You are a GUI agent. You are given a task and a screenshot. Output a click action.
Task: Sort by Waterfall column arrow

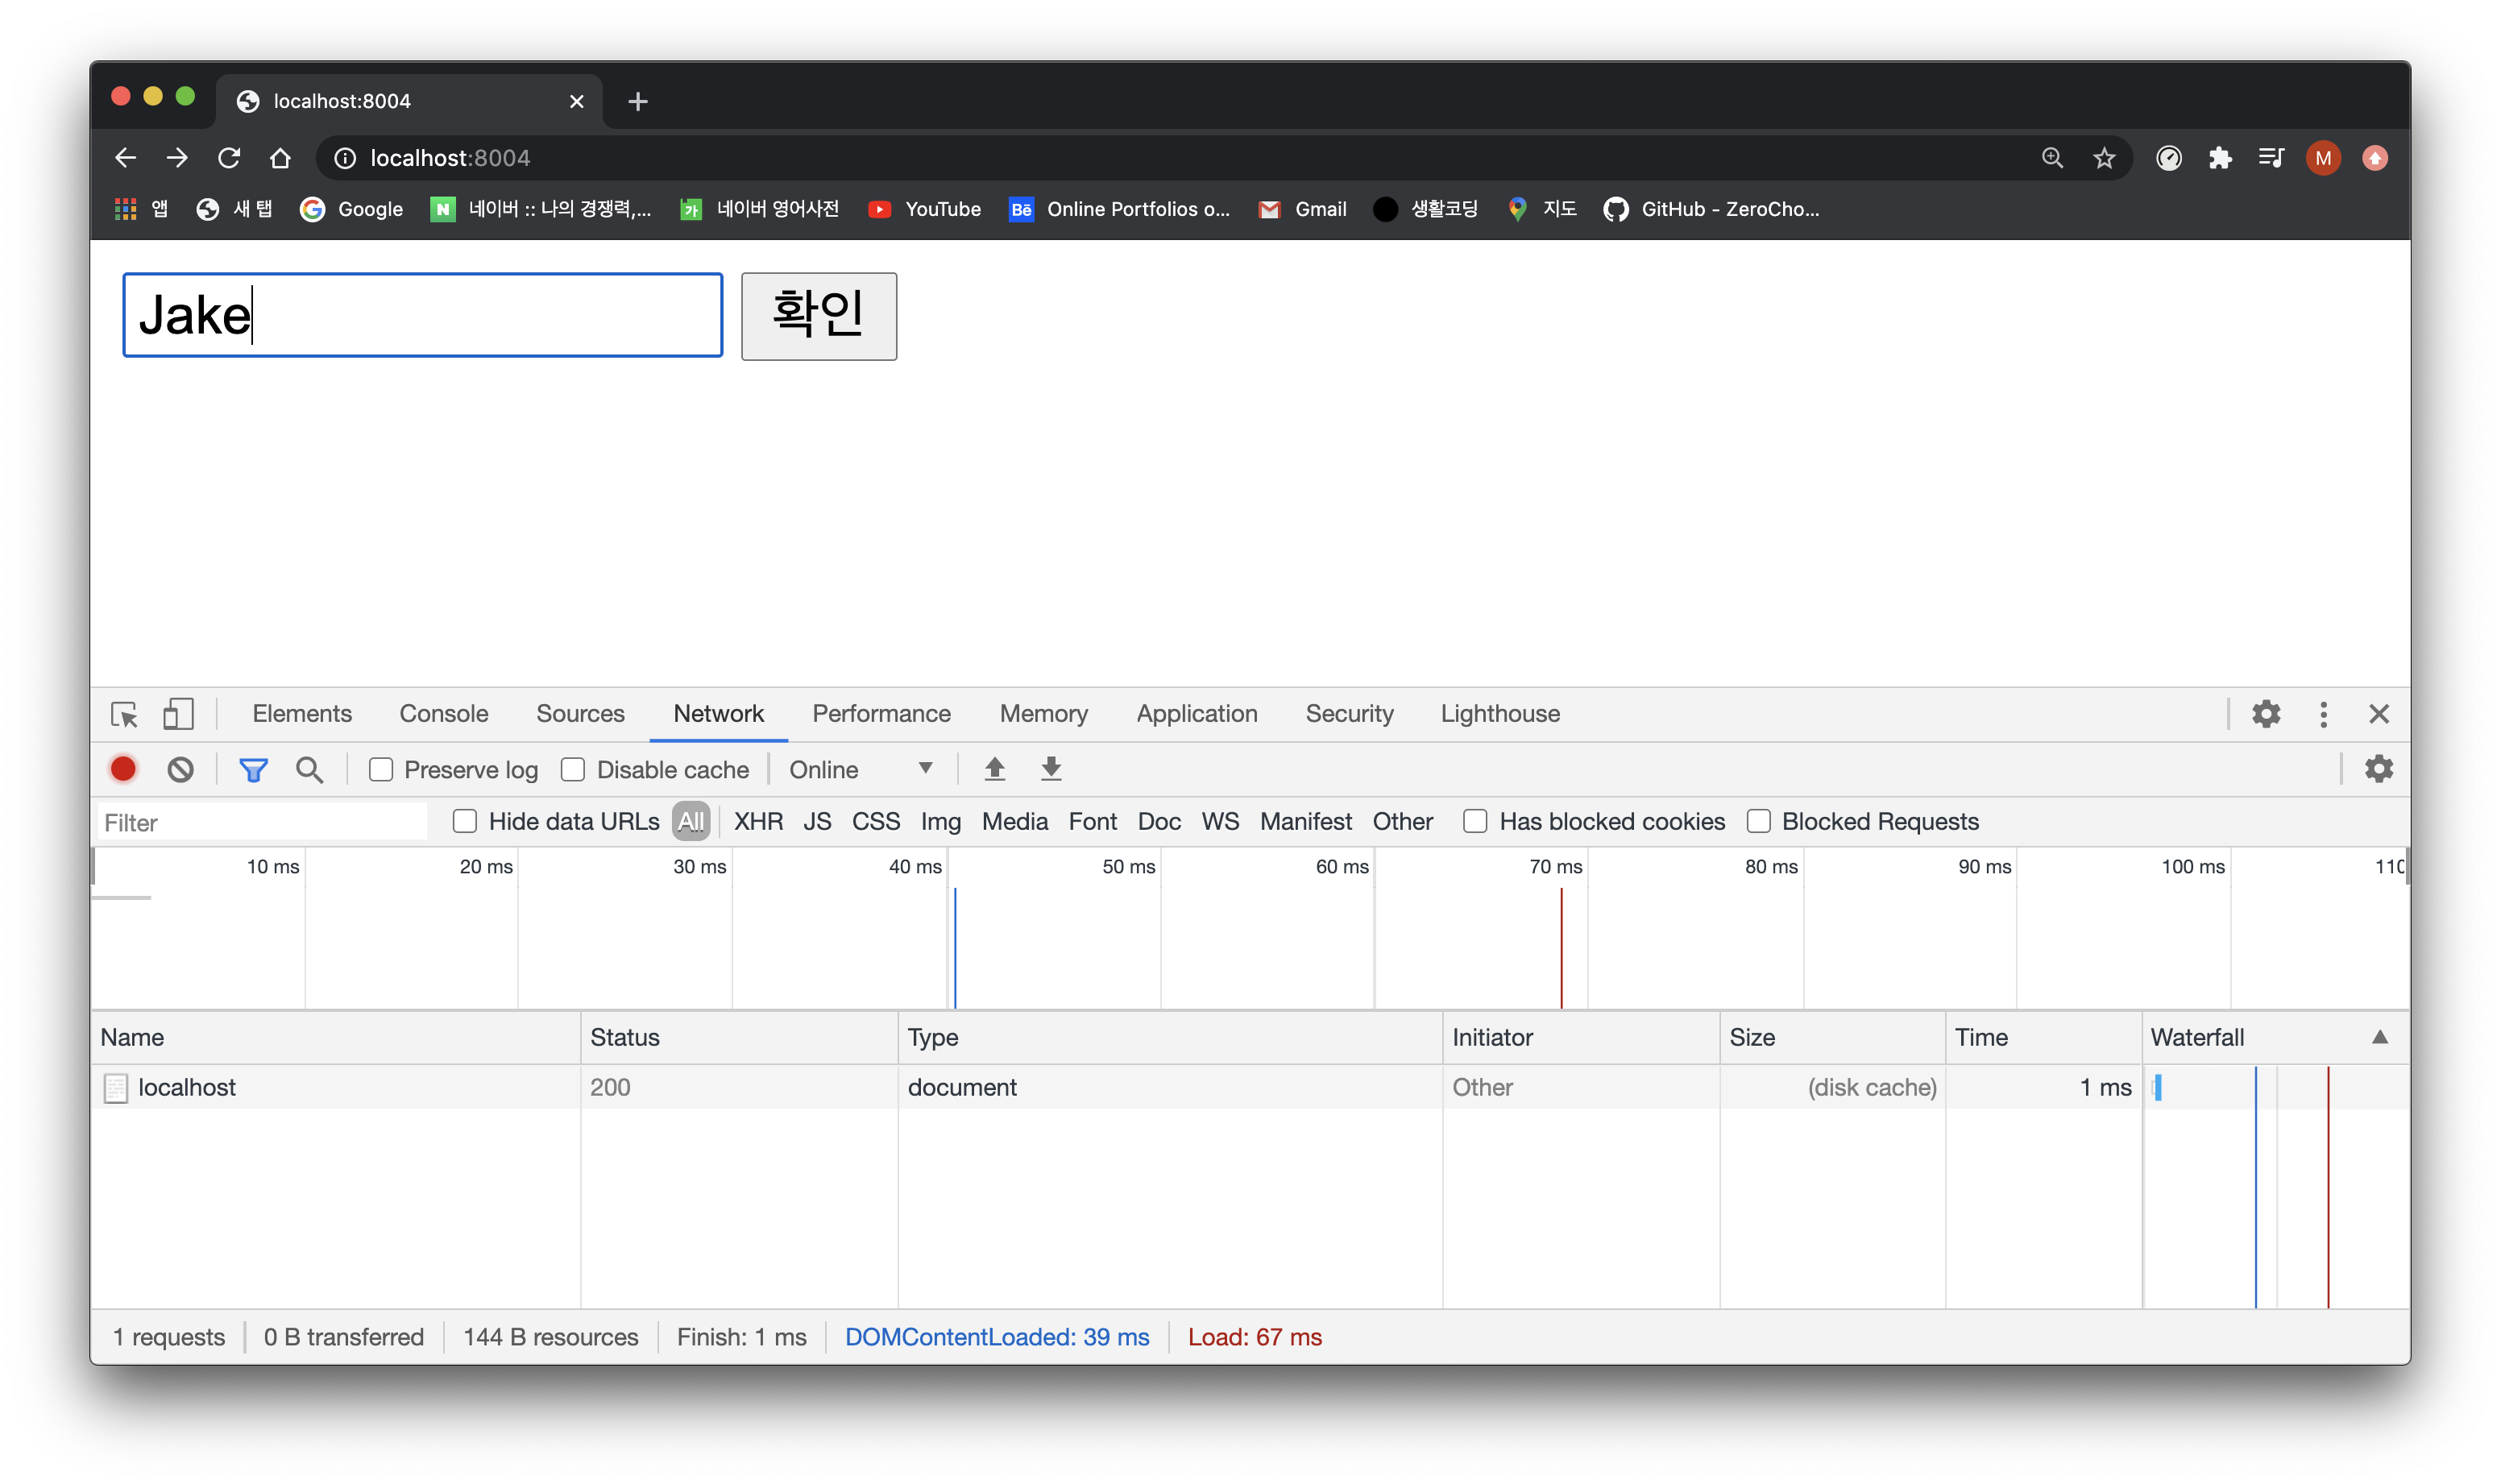(2379, 1037)
